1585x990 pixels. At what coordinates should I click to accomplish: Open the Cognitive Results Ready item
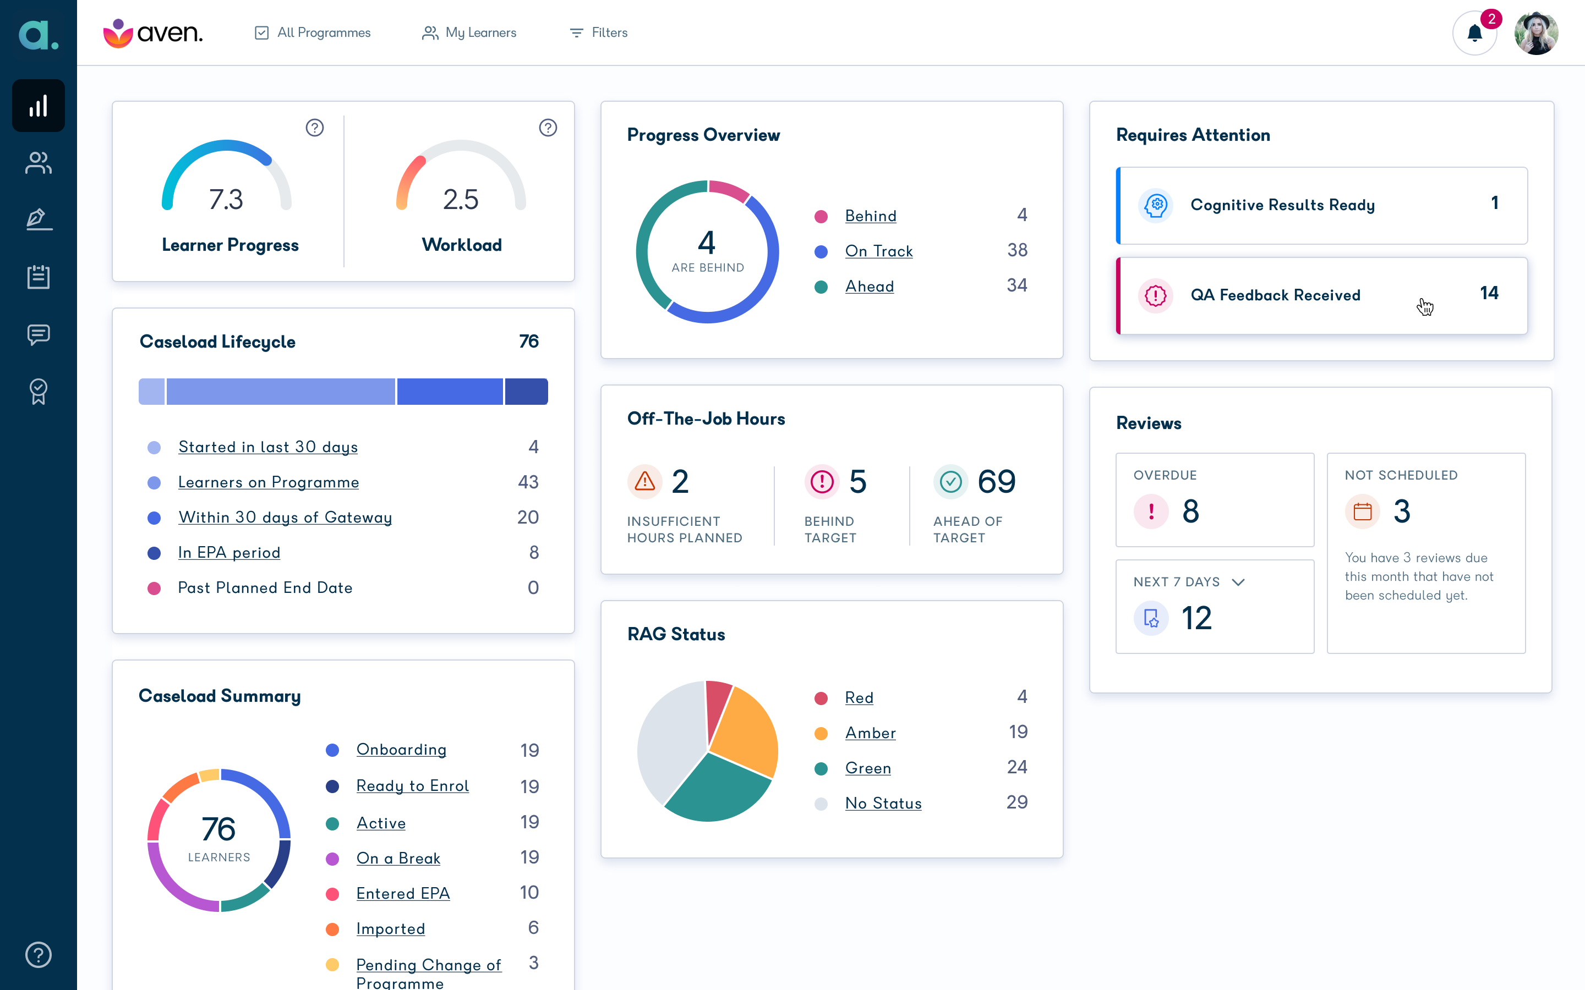point(1322,206)
